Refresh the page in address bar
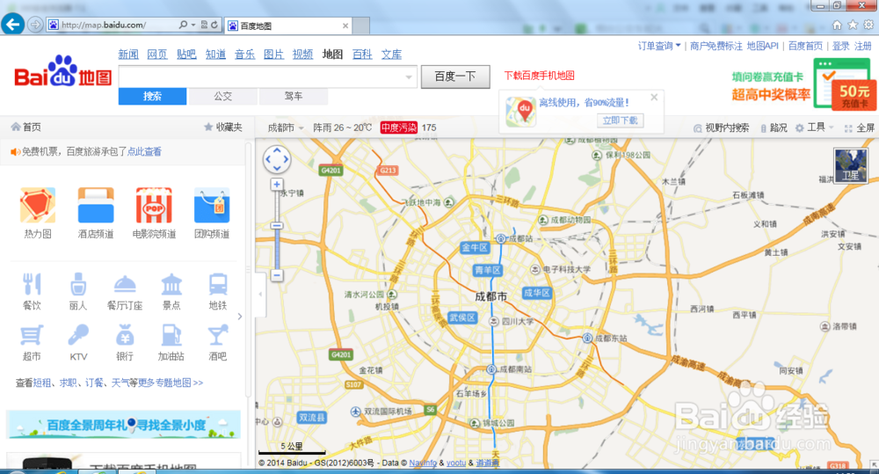 click(x=214, y=25)
